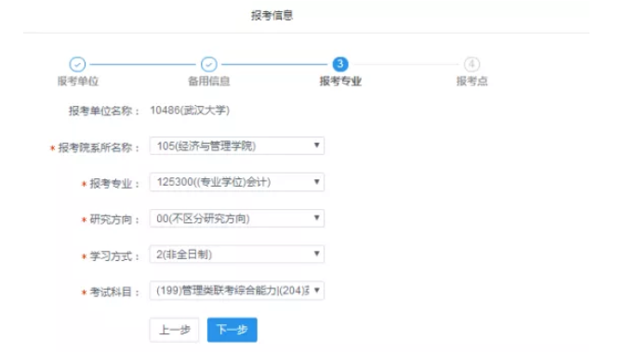Screen dimensions: 622x352
Task: Open the (199)管理类联考综合能力 exam subjects dropdown
Action: pos(237,291)
